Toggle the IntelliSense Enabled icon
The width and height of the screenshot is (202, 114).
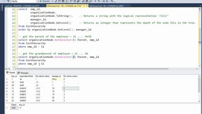67,1
